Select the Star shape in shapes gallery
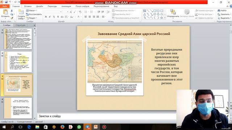 tap(162, 18)
